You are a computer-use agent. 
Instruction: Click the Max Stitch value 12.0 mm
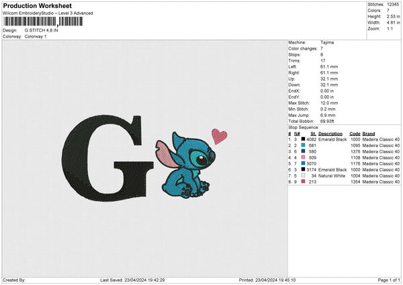329,103
